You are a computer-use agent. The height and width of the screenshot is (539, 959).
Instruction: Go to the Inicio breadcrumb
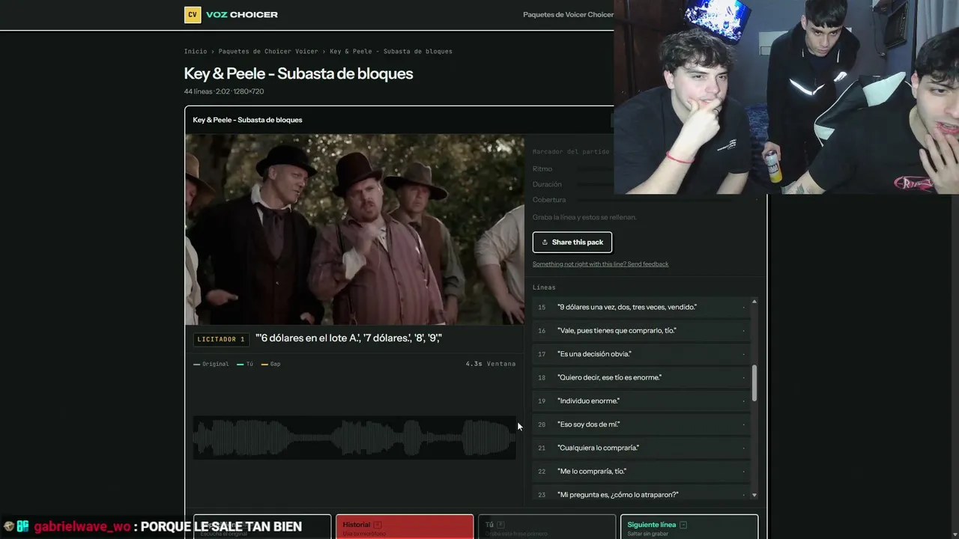(x=196, y=52)
